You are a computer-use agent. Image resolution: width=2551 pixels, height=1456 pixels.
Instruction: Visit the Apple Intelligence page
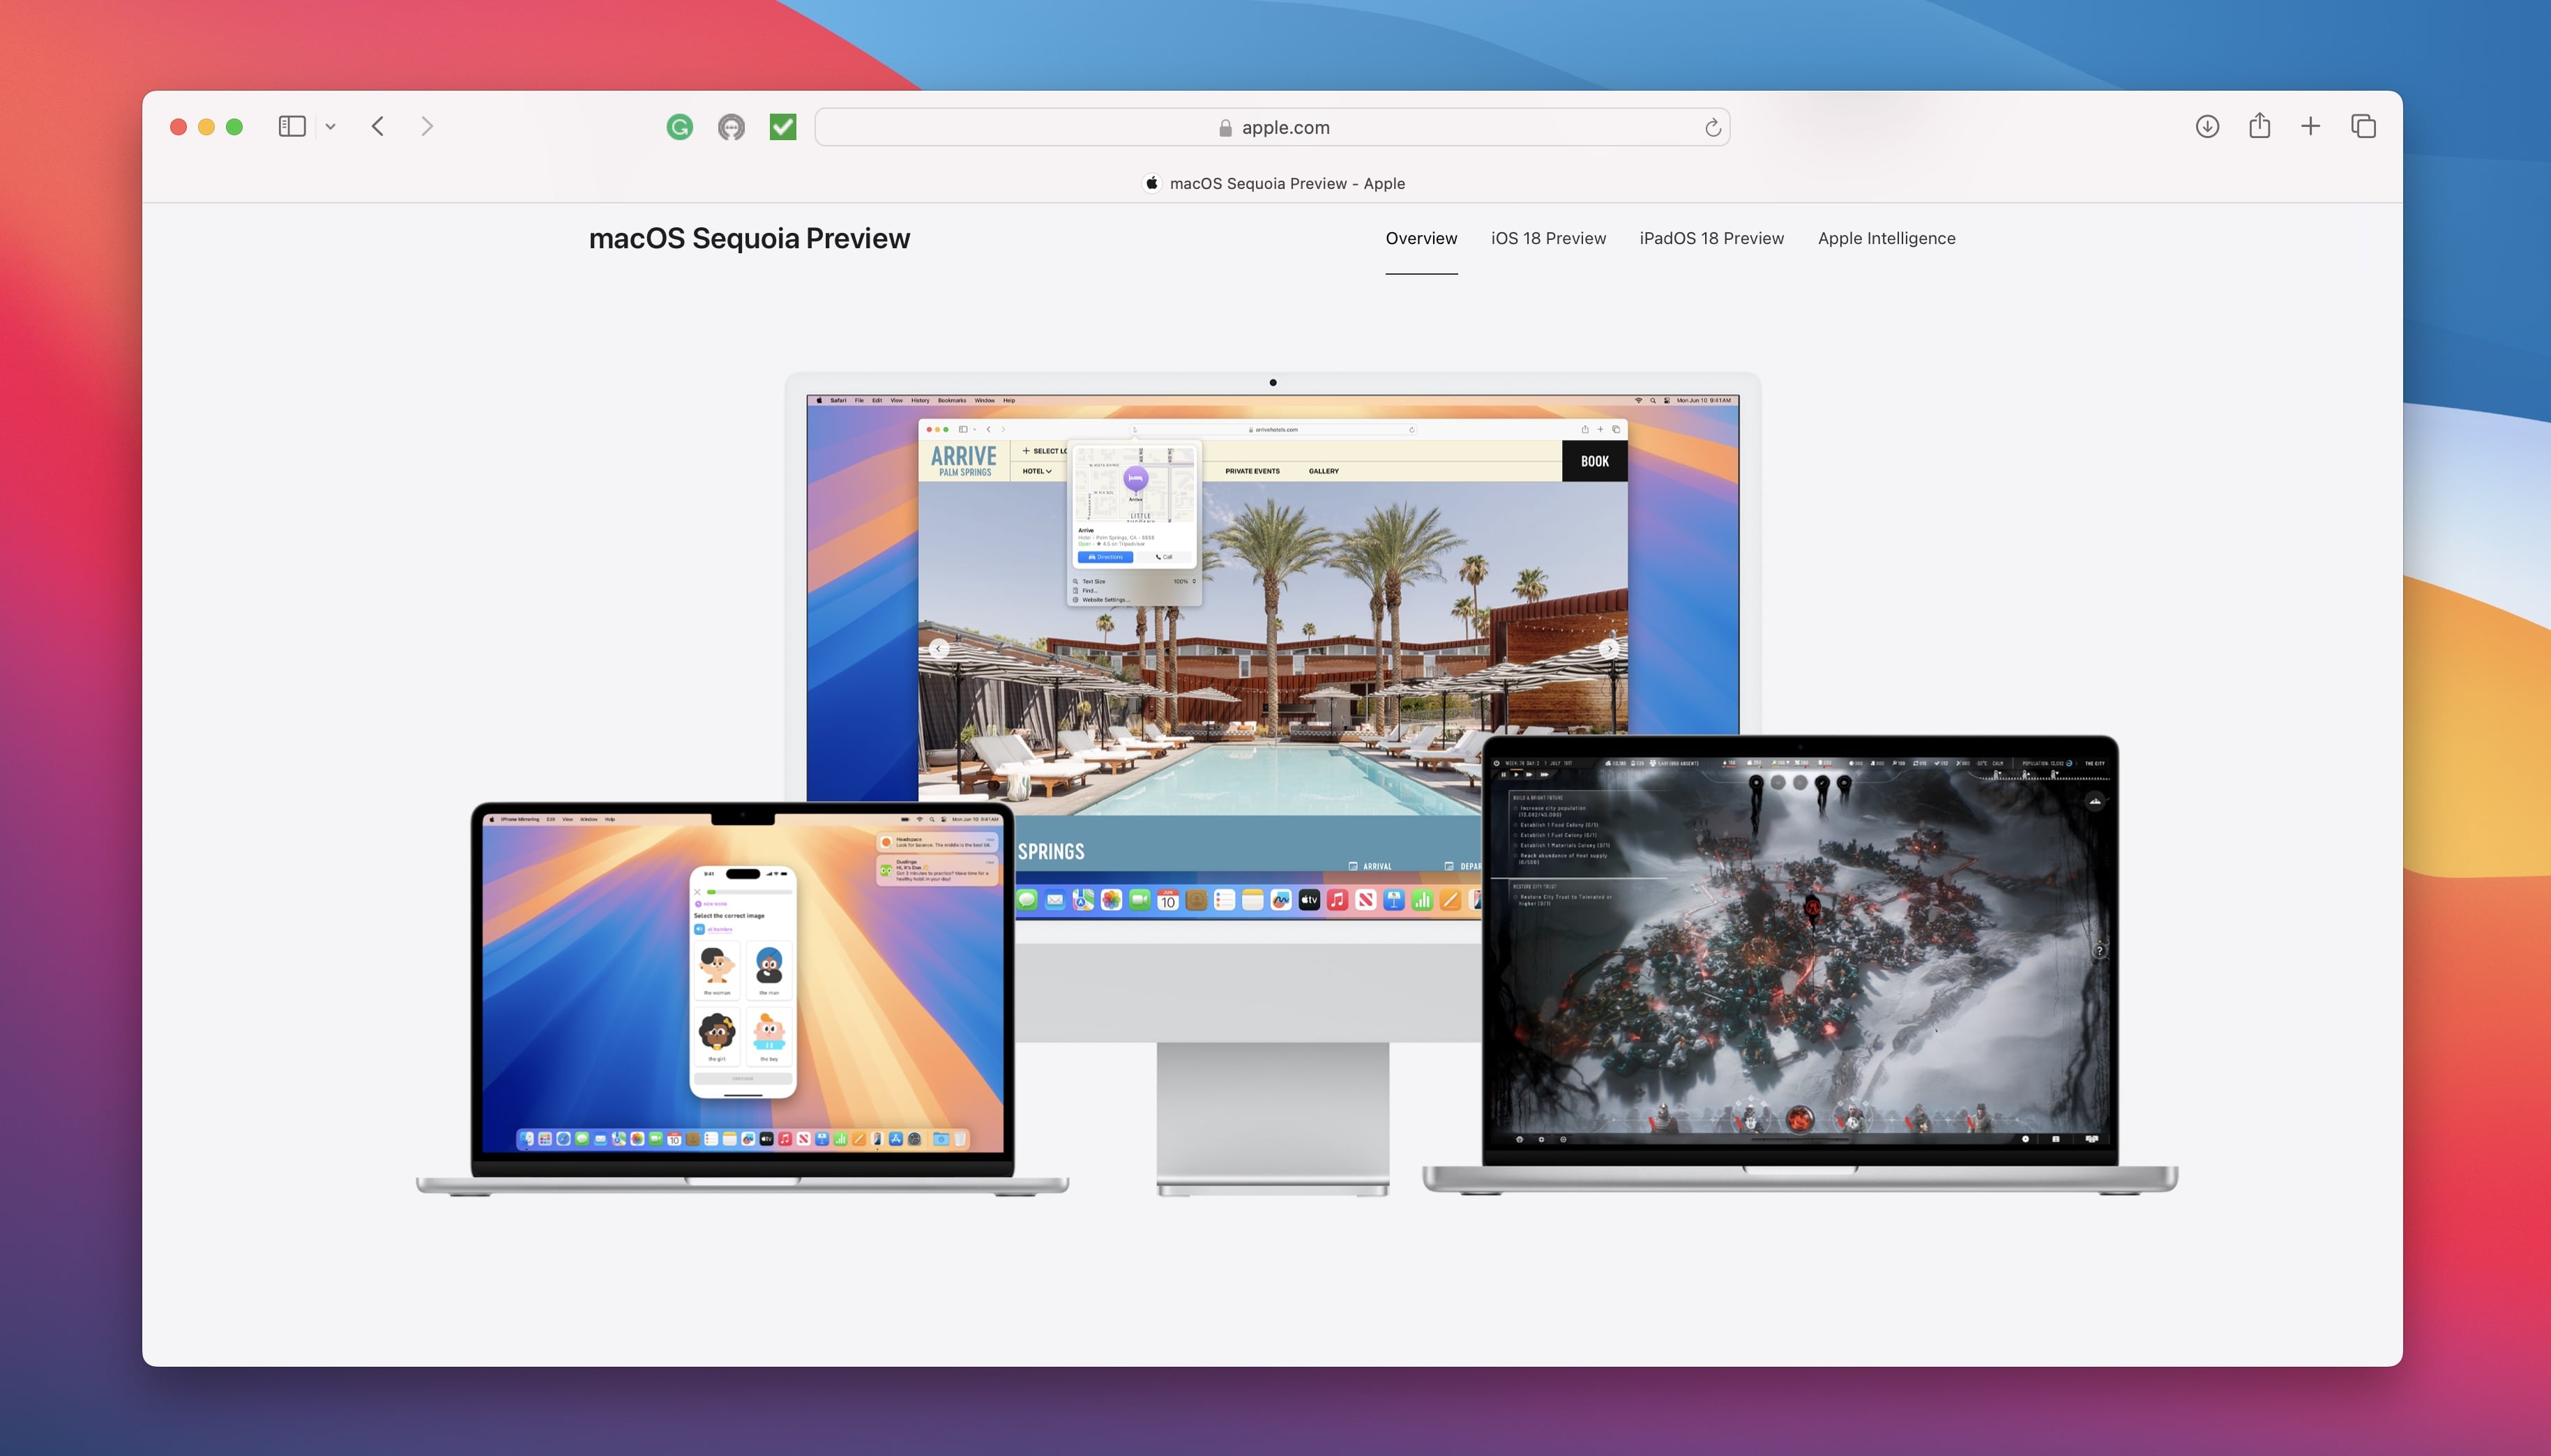1886,238
